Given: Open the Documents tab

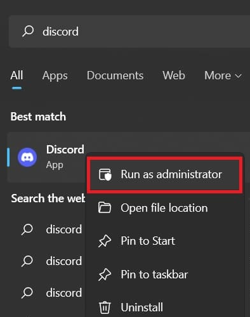Looking at the screenshot, I should tap(115, 75).
